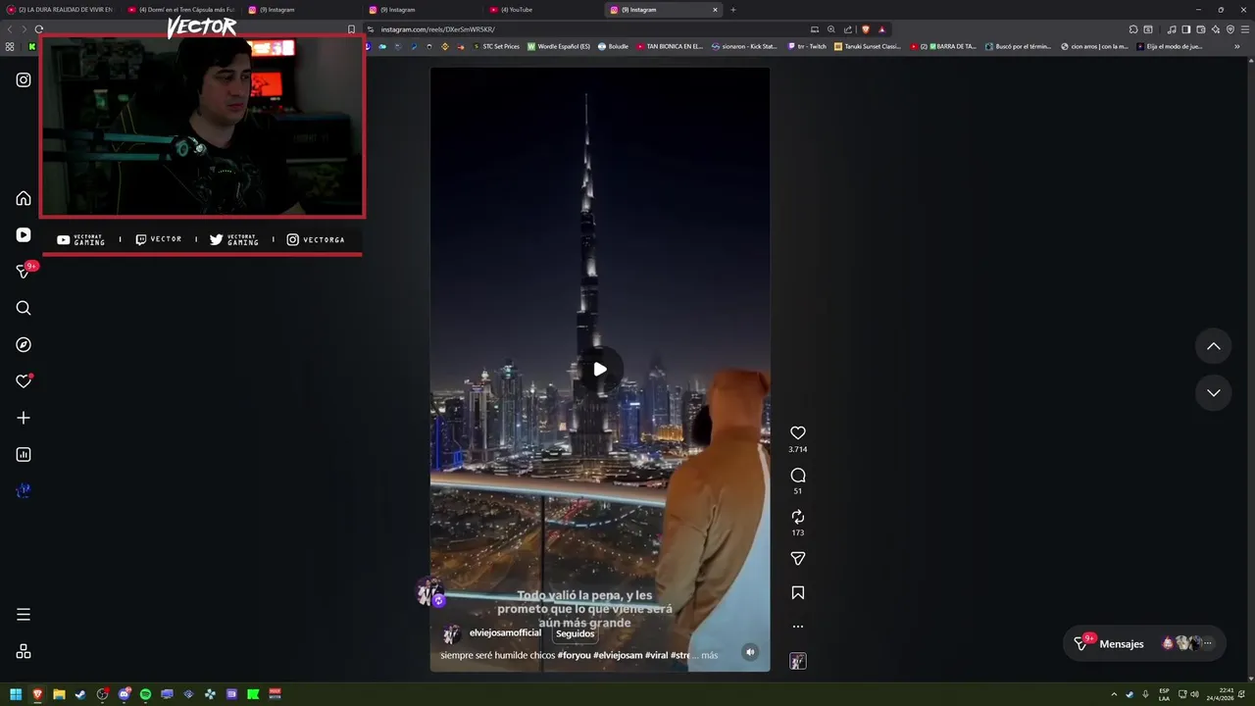
Task: Open Spotify from taskbar
Action: (145, 694)
